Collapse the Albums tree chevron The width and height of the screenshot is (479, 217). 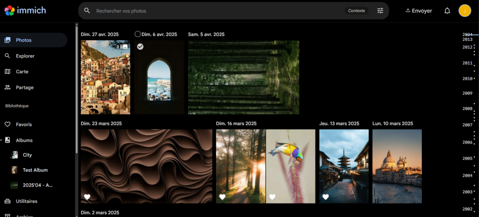point(1,140)
